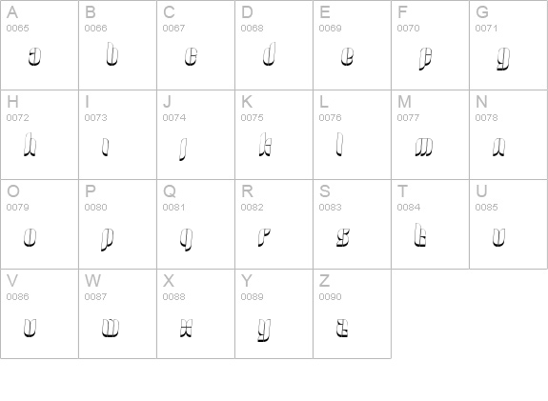
Task: Open the Z glyph cell code 0090
Action: (352, 313)
